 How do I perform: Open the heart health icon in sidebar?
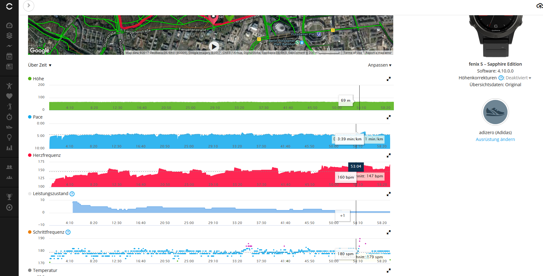point(9,96)
